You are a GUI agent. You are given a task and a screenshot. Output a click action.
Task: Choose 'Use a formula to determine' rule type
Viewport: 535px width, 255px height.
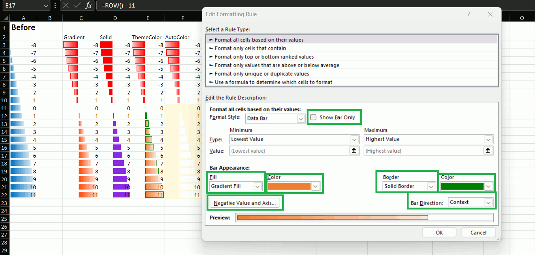(x=273, y=82)
